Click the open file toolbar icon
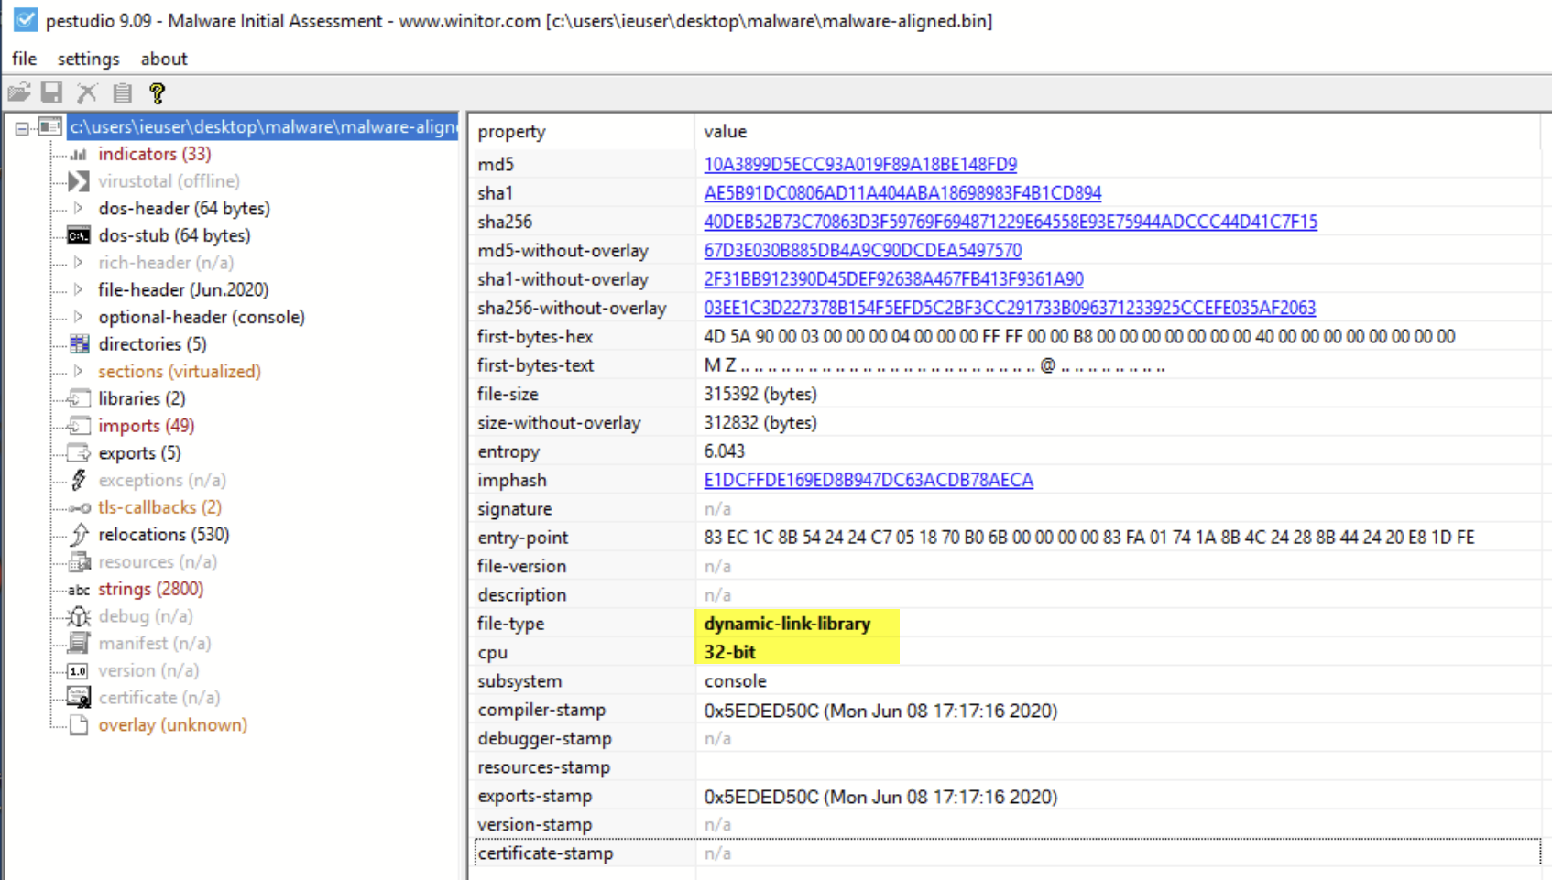1552x880 pixels. (x=19, y=92)
